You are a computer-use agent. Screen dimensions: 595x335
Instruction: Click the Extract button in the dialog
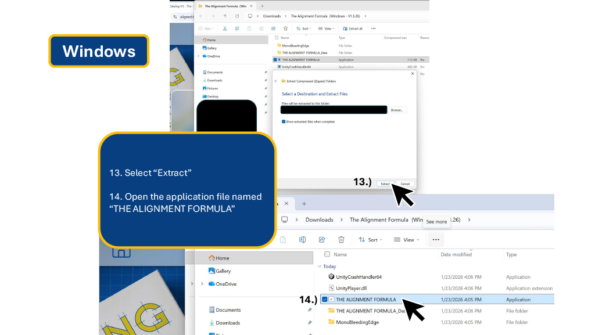pyautogui.click(x=386, y=183)
